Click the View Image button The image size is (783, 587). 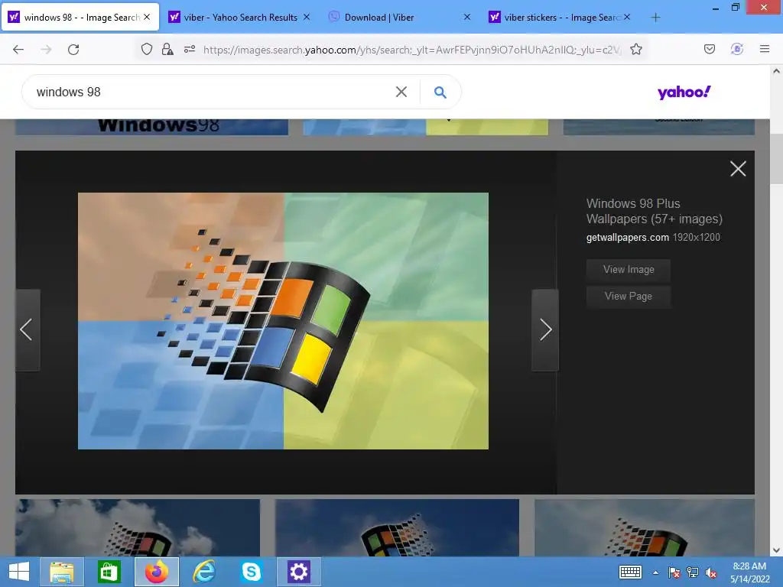[629, 270]
